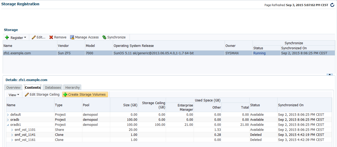The width and height of the screenshot is (337, 147).
Task: Click Create Storage Volumes button
Action: [85, 95]
